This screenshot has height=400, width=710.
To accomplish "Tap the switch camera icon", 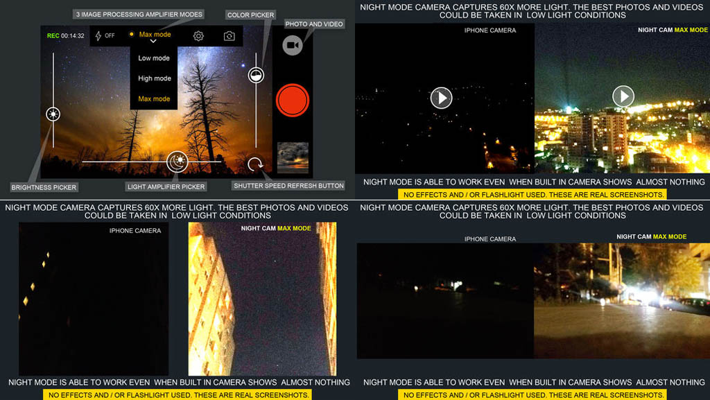I will click(229, 36).
